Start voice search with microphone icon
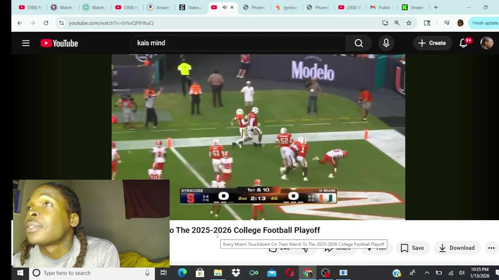 [386, 43]
